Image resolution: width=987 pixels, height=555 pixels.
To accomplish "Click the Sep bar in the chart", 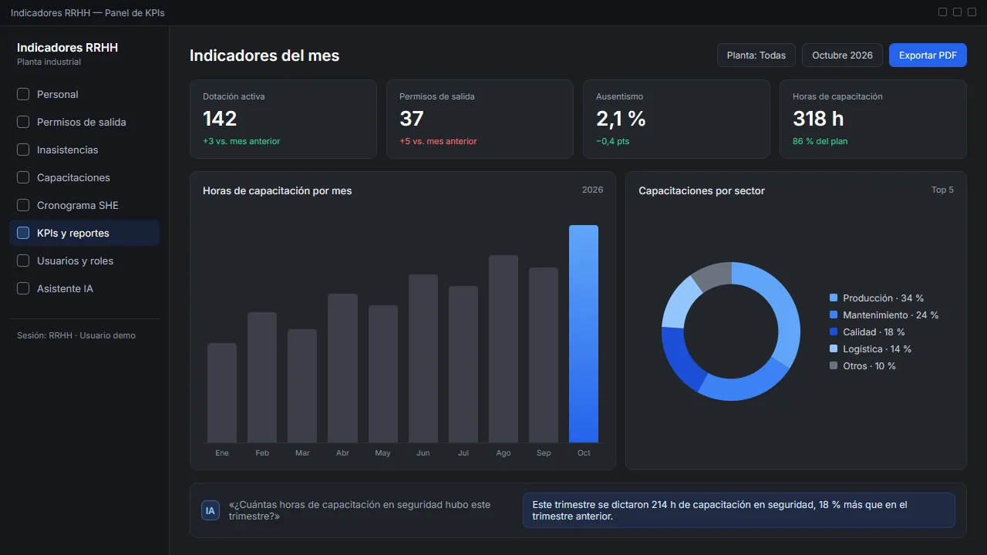I will [x=544, y=355].
